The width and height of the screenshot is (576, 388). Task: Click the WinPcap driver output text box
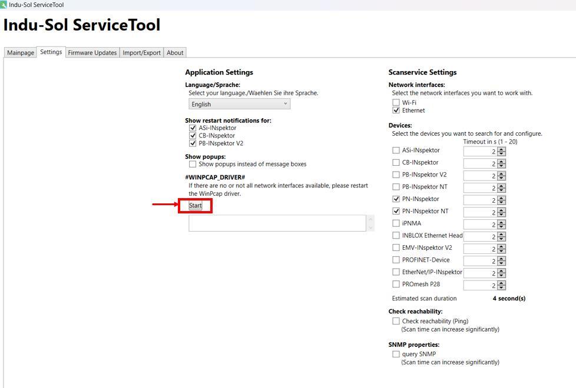click(277, 223)
